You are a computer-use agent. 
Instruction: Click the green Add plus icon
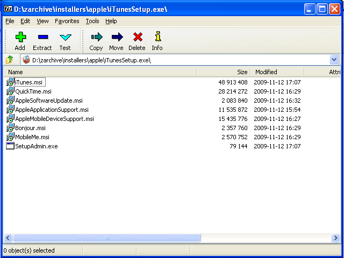coord(20,37)
